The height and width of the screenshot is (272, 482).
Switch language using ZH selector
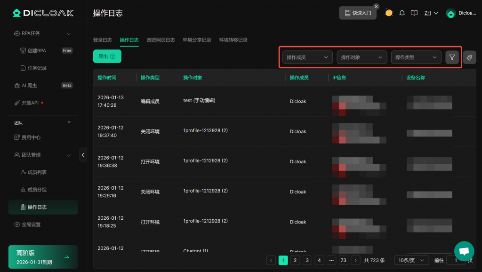[431, 13]
